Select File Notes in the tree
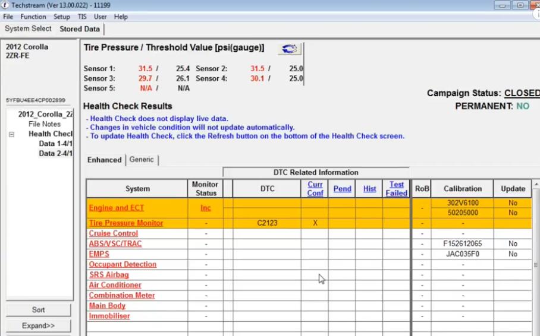Screen dimensions: 540x336 point(45,124)
